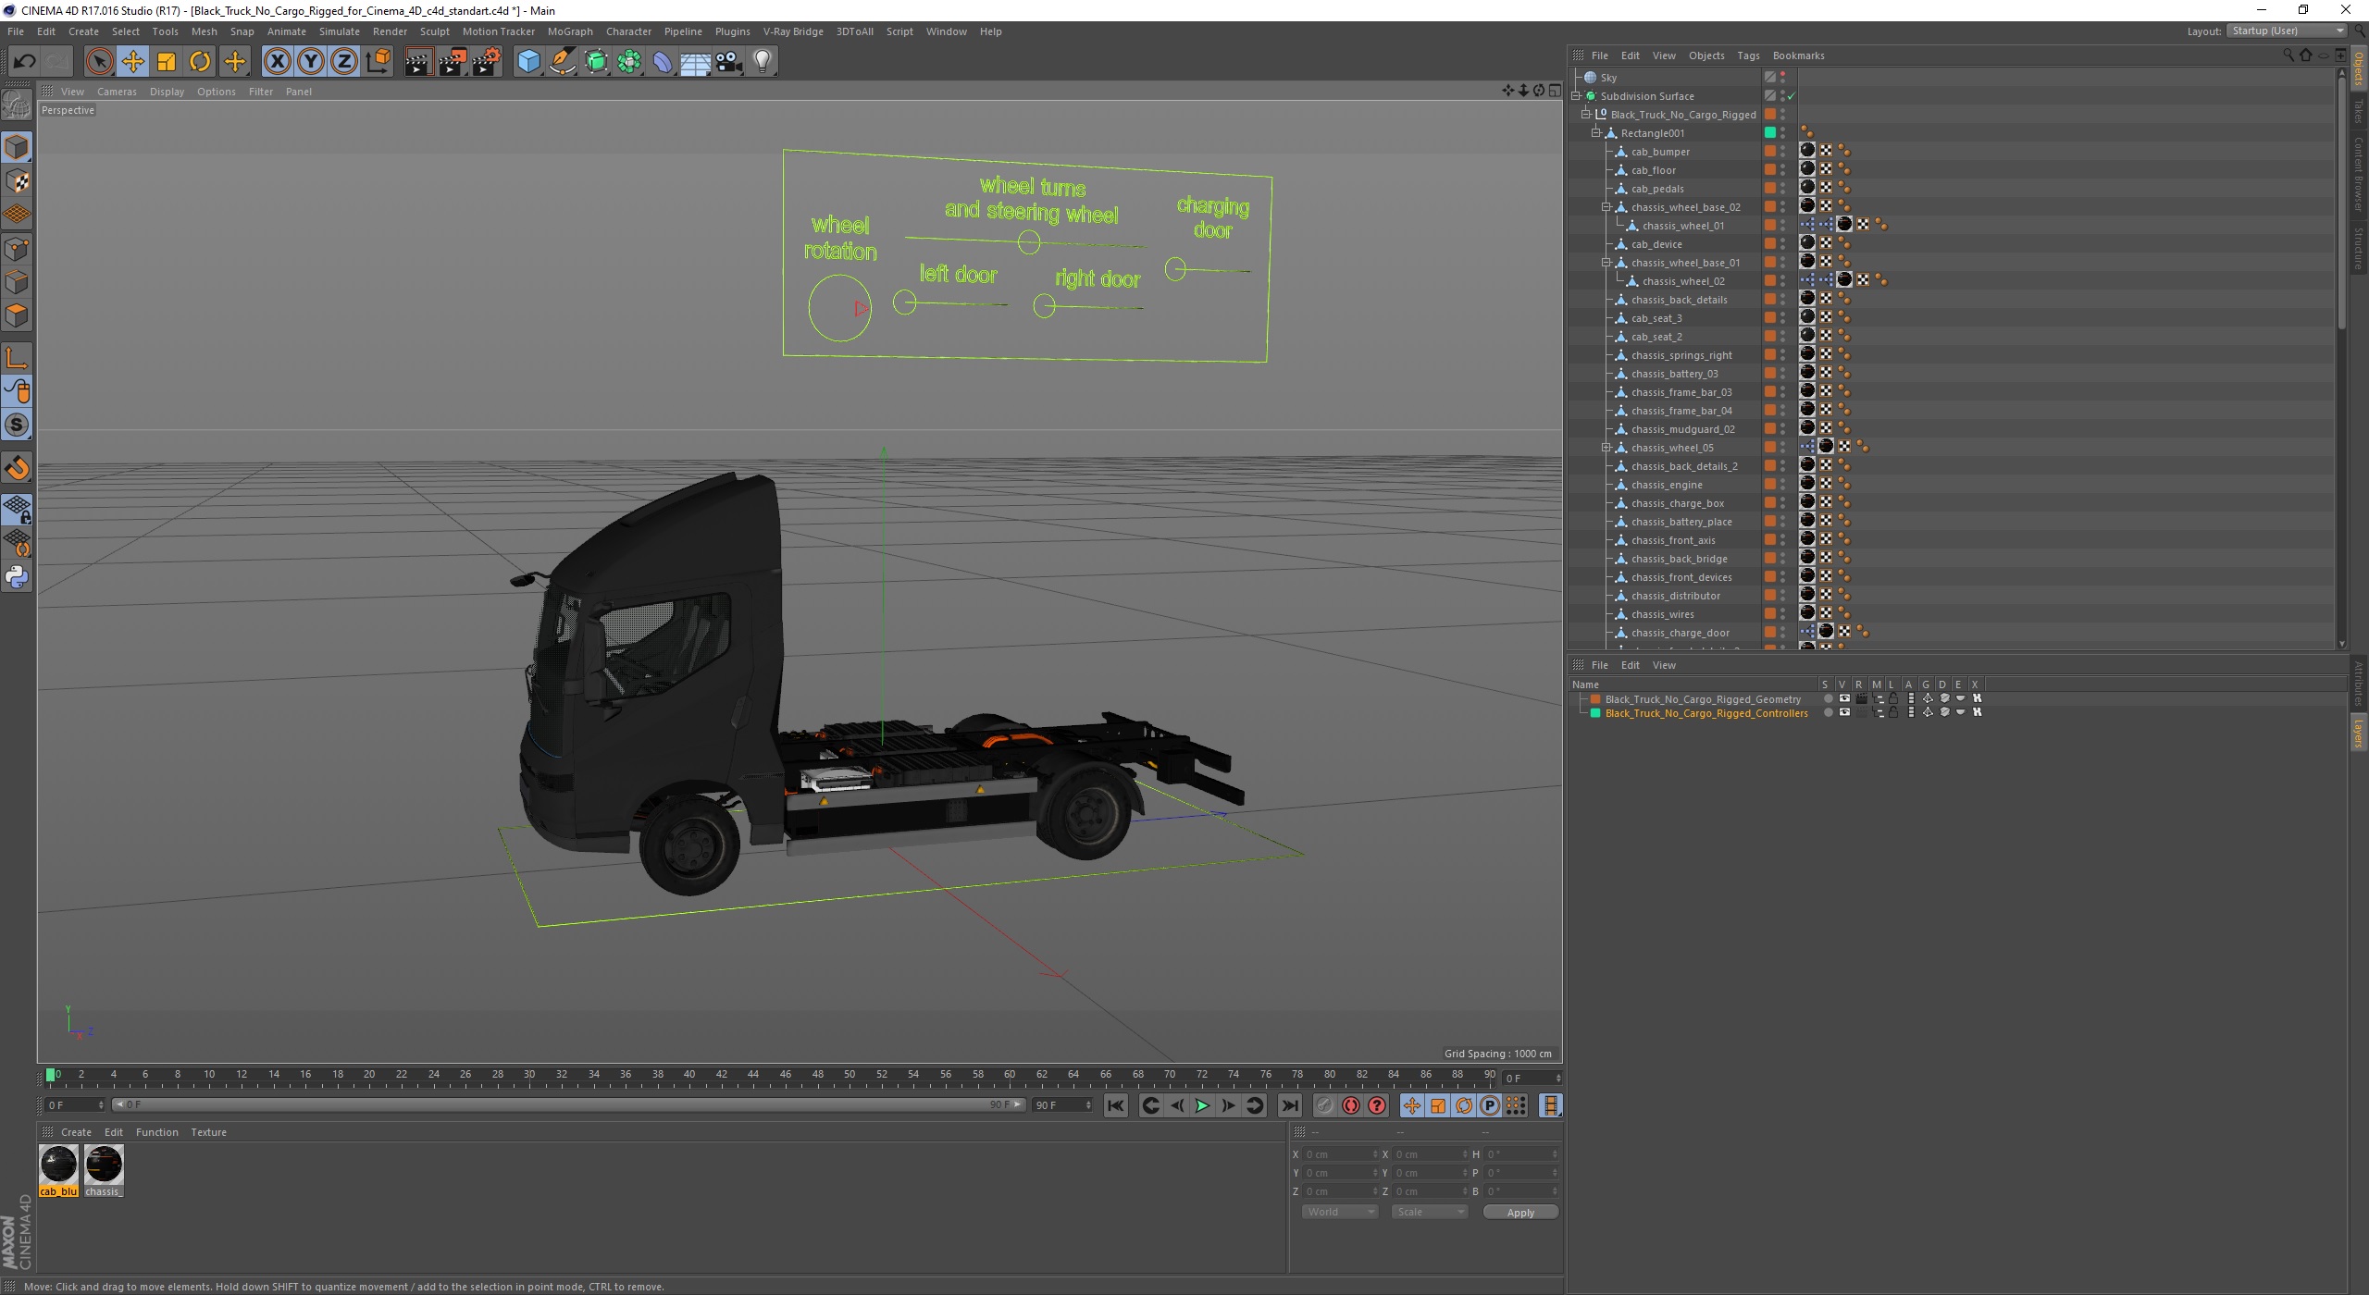Screen dimensions: 2369x1295
Task: Click the Undo arrow icon
Action: pos(24,62)
